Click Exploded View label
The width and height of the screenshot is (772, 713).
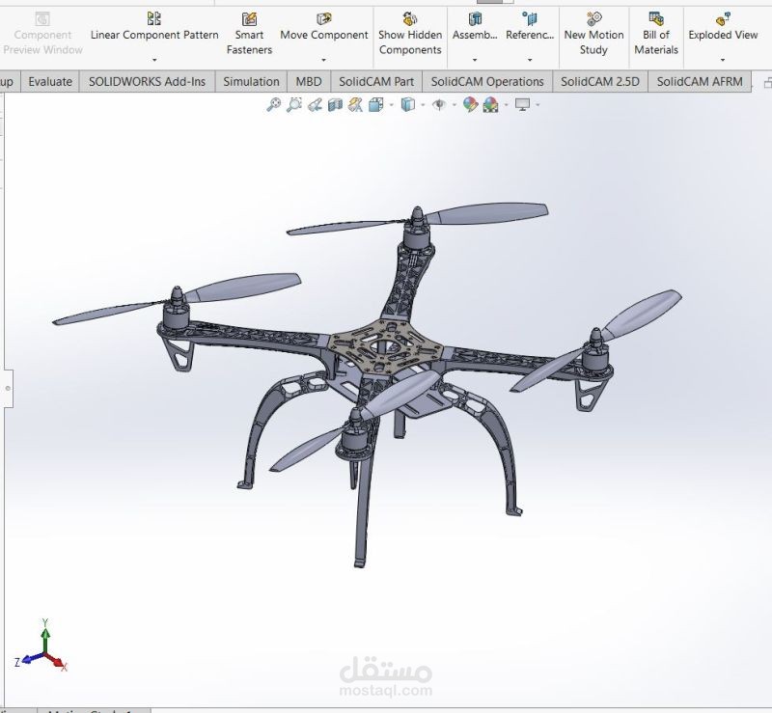tap(723, 35)
